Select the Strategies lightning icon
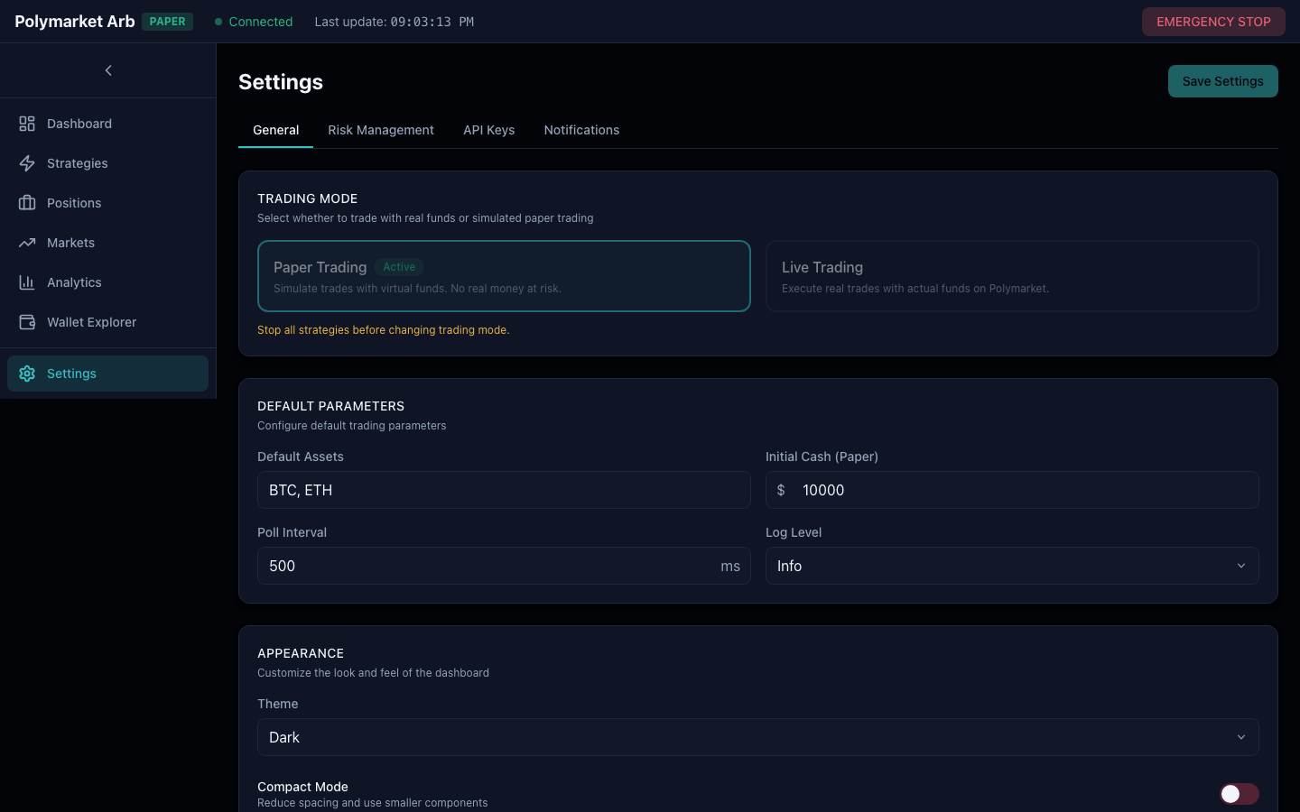The image size is (1300, 812). pos(27,163)
